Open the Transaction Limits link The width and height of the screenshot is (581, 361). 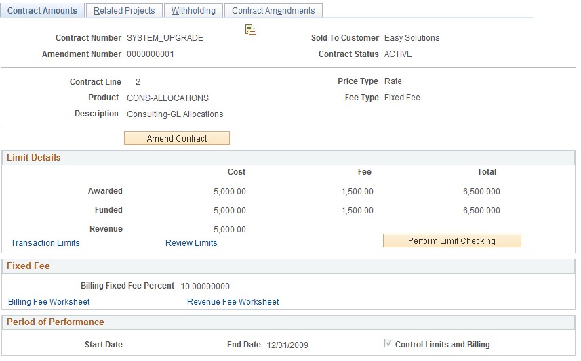(x=45, y=243)
